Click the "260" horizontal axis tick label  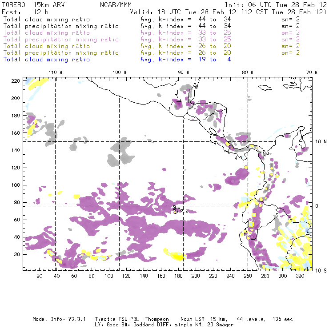point(248,276)
